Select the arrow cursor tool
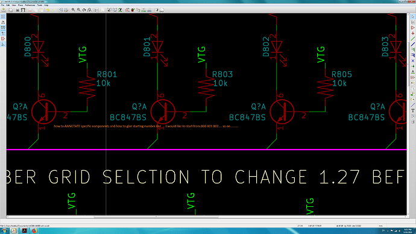The width and height of the screenshot is (416, 234). click(413, 16)
